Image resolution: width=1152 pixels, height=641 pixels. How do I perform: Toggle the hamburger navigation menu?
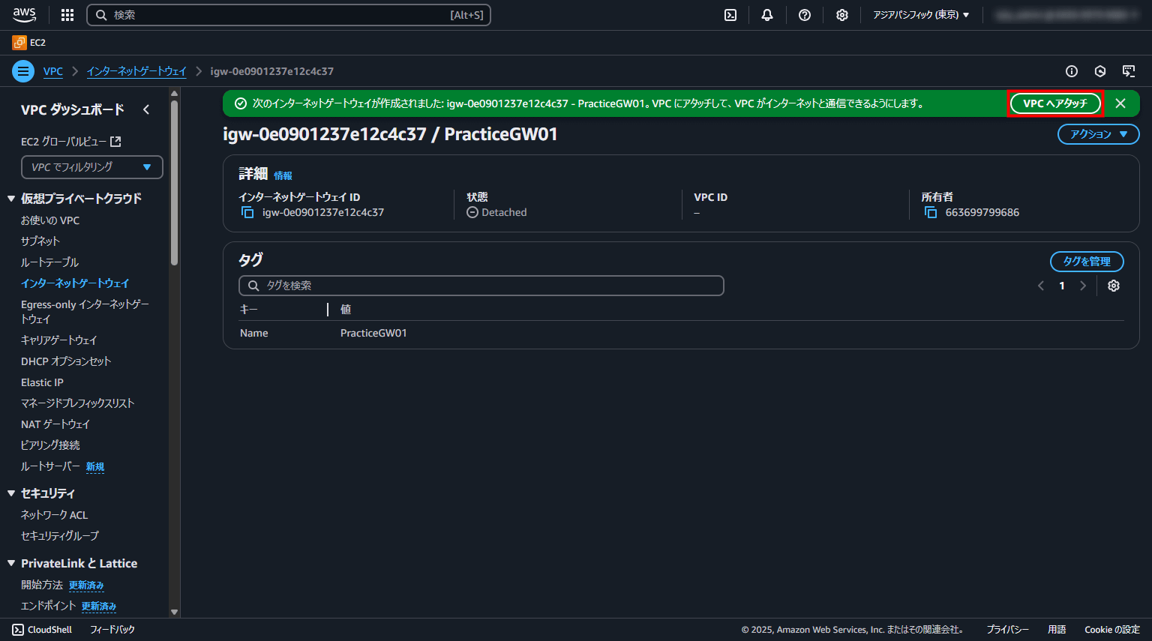(x=23, y=71)
